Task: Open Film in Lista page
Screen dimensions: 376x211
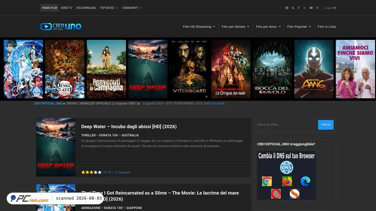Action: pos(326,27)
